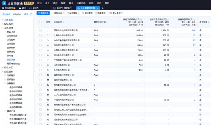The height and width of the screenshot is (125, 211).
Task: Expand the 股权融资 sub-node
Action: 5,79
